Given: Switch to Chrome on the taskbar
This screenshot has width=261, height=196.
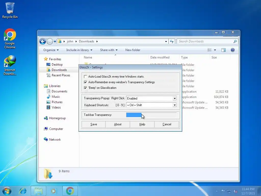Looking at the screenshot, I should pyautogui.click(x=70, y=191).
